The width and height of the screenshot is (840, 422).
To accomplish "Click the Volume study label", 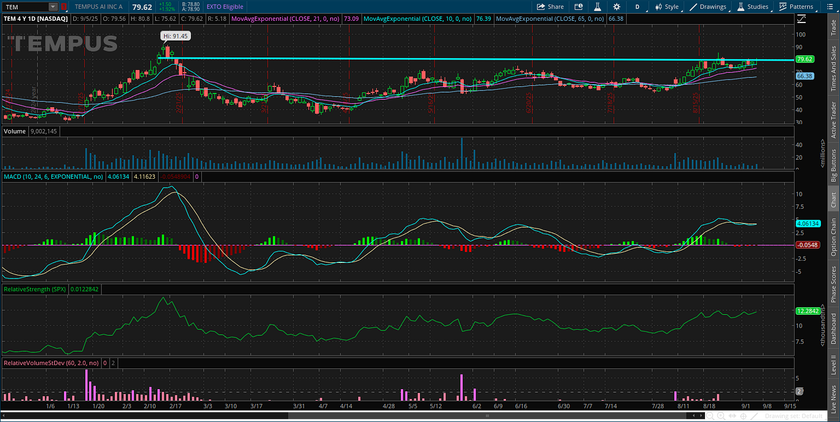I will tap(14, 131).
